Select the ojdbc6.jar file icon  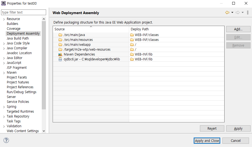point(60,59)
